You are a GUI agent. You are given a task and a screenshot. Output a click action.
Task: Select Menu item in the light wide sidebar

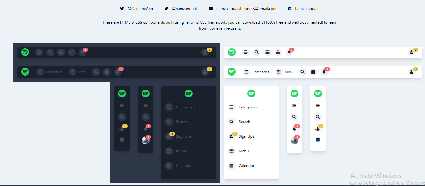click(238, 151)
